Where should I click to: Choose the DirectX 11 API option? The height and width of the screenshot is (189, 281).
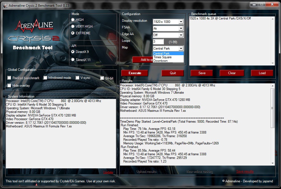pos(73,59)
